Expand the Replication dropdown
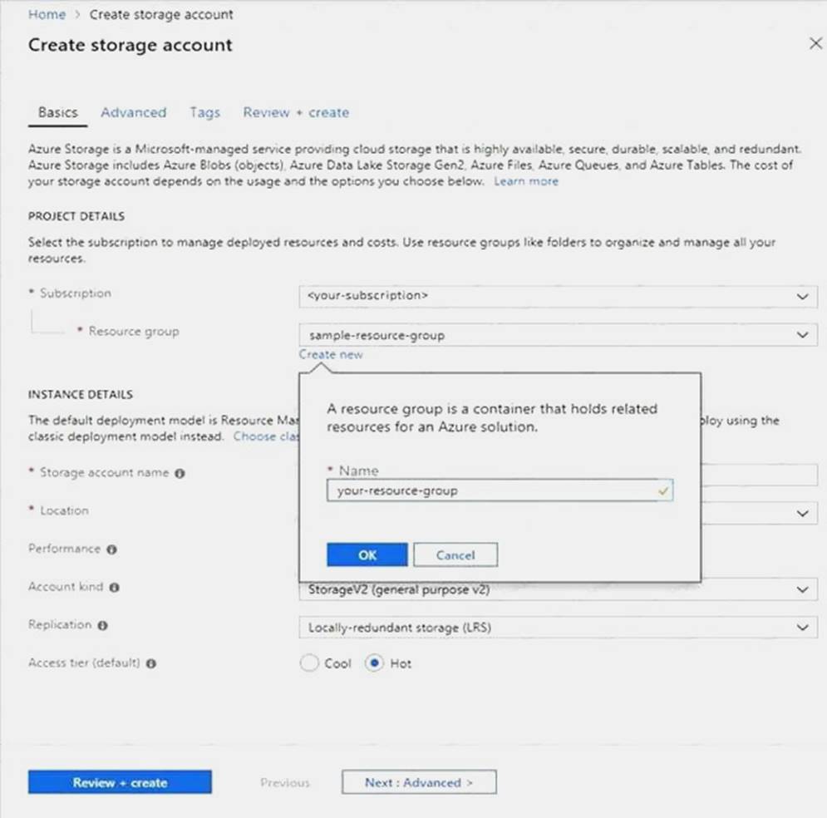 tap(557, 628)
